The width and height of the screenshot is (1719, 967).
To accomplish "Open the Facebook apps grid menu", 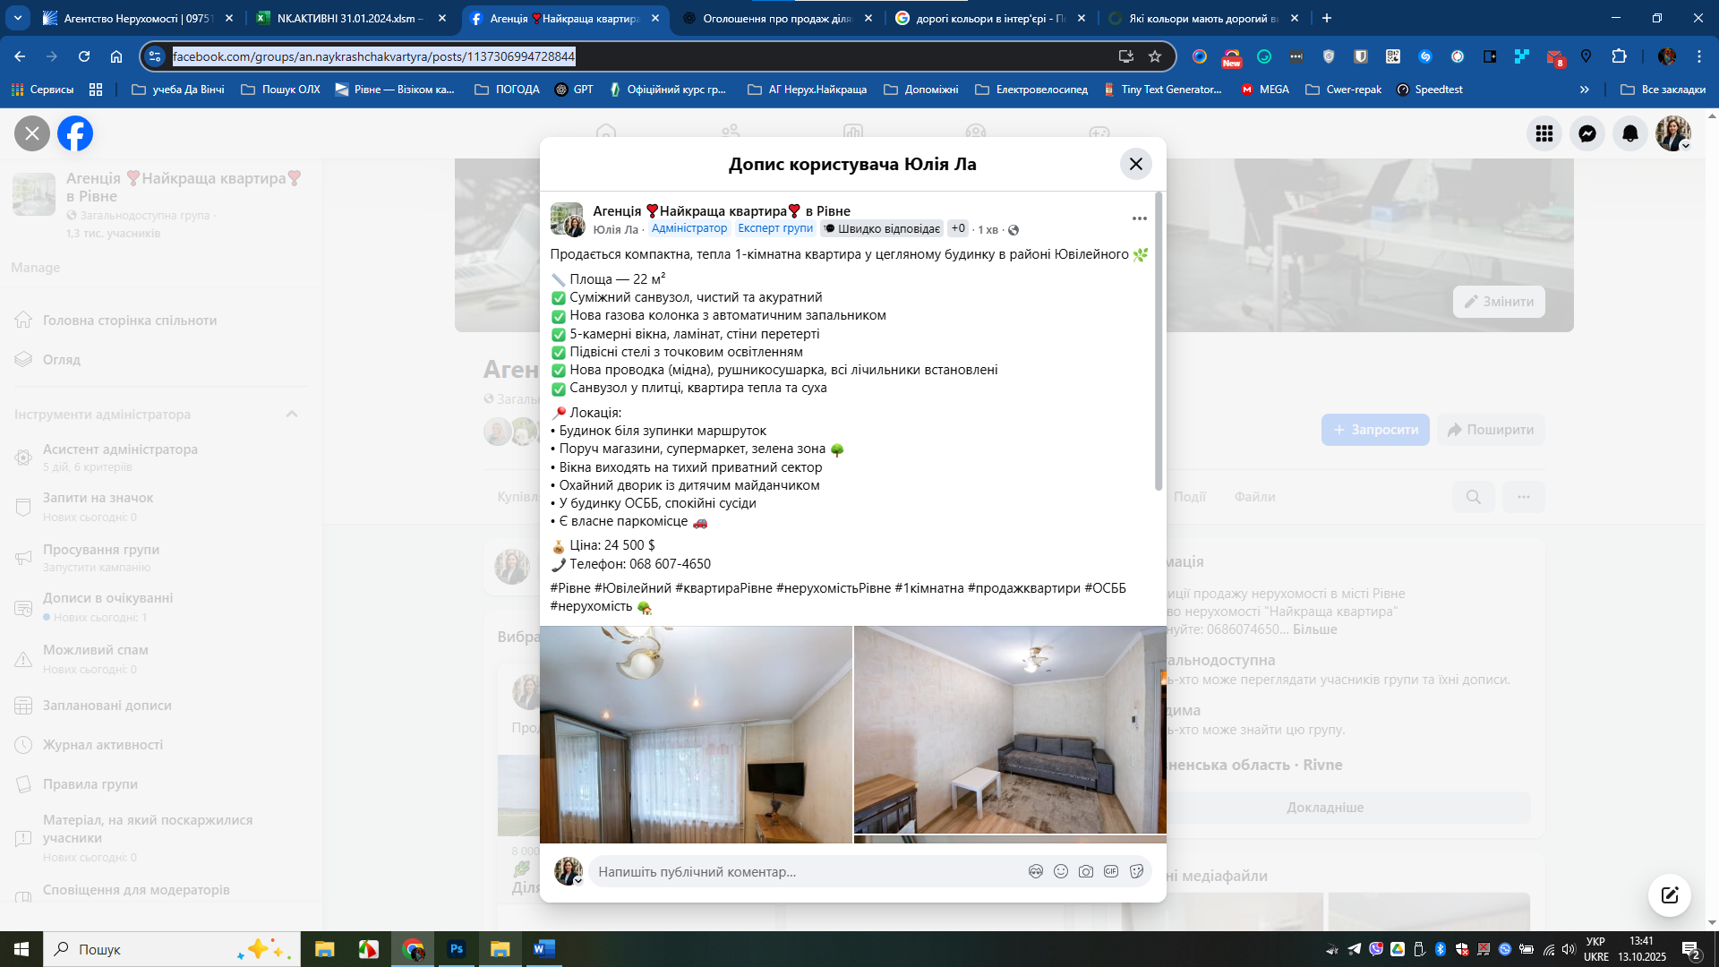I will pyautogui.click(x=1544, y=133).
